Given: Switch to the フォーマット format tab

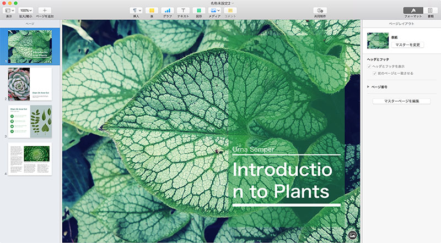Looking at the screenshot, I should pos(413,10).
